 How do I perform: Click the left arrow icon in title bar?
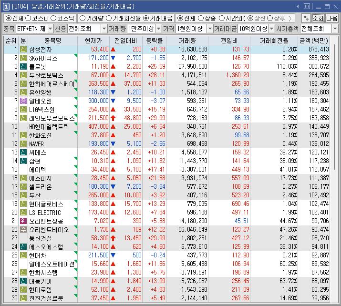(298, 7)
